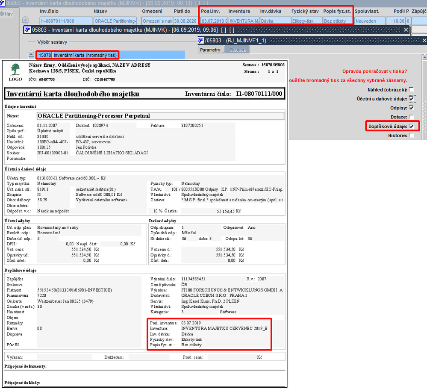This screenshot has width=427, height=389.
Task: Click Účetní a daňové údaje section heading in report
Action: tap(25, 169)
